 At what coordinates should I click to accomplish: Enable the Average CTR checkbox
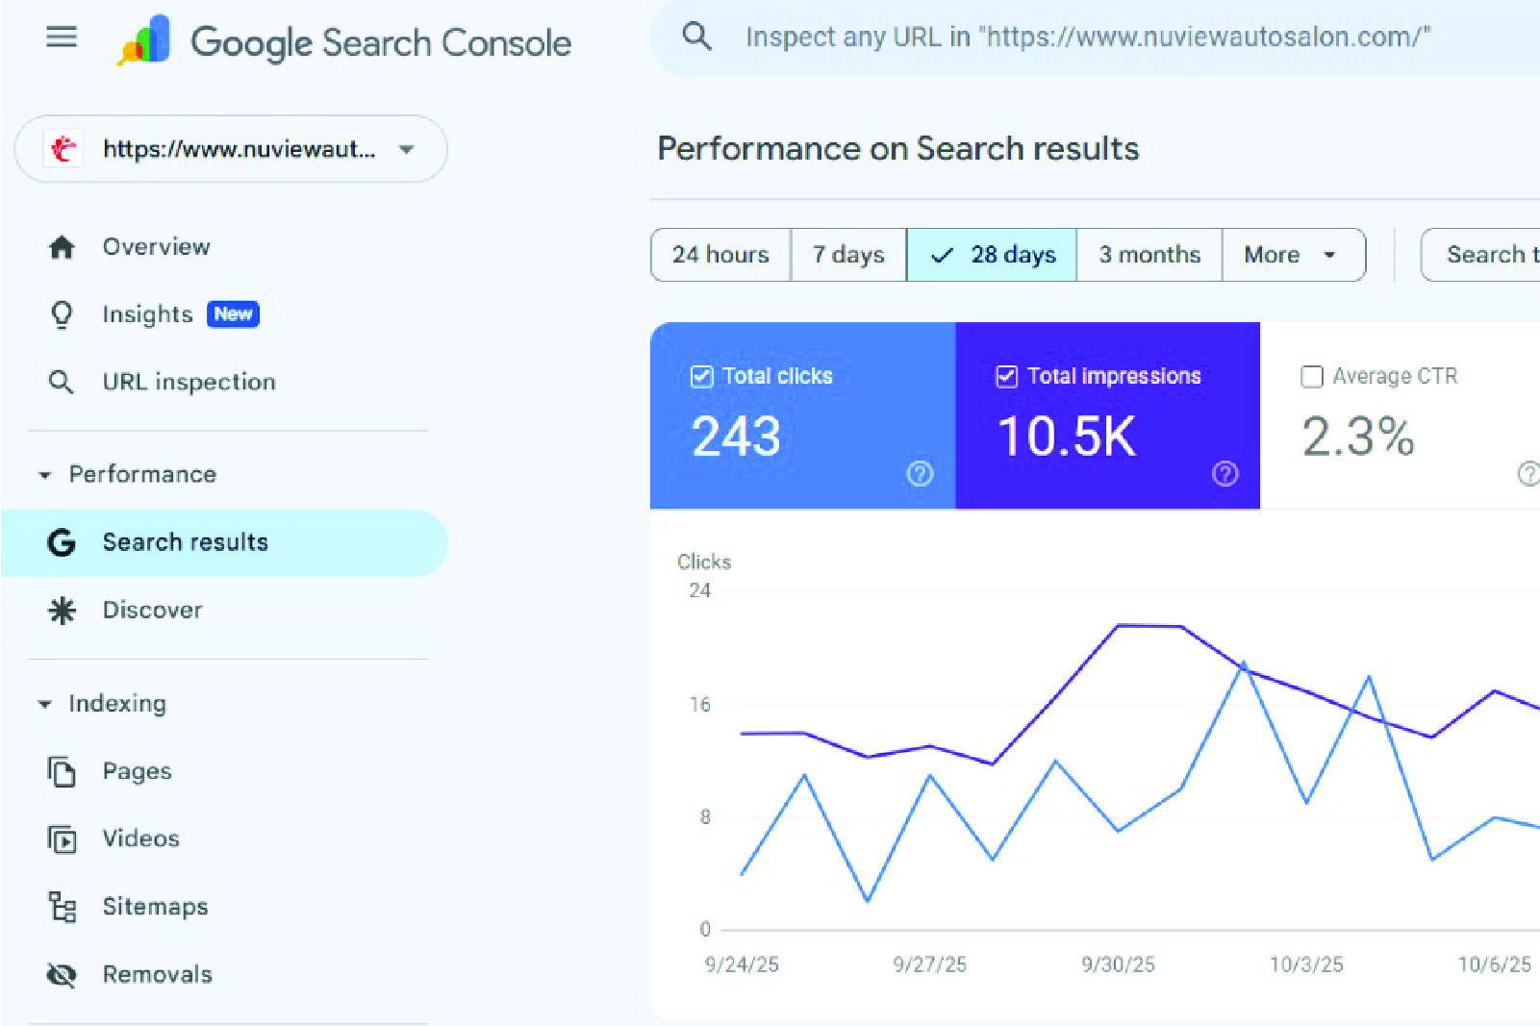click(x=1312, y=376)
